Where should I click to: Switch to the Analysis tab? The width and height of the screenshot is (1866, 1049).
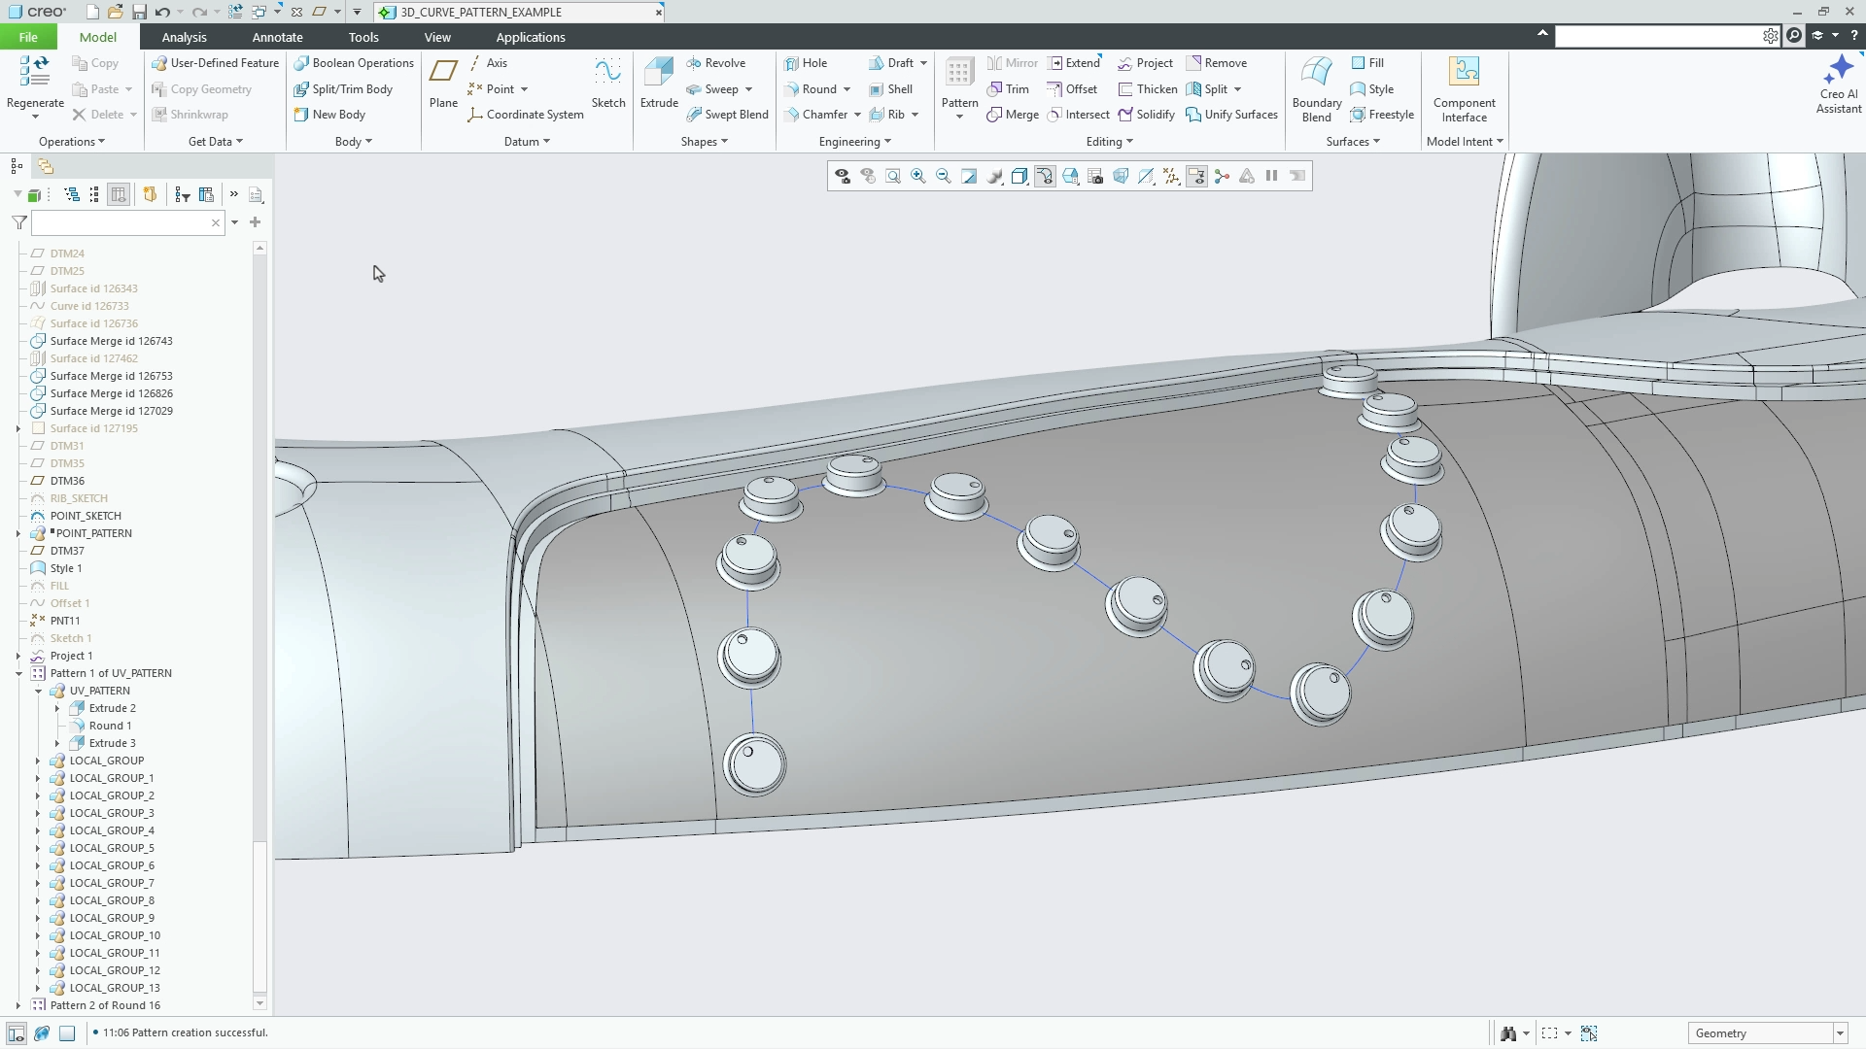184,37
